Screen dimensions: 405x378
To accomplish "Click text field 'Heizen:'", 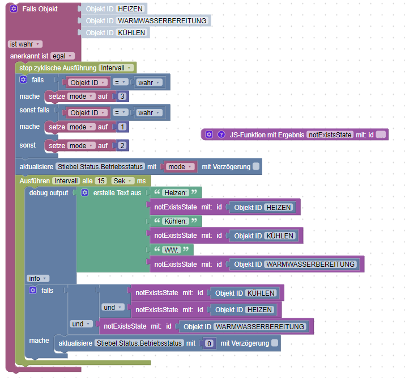I will pos(176,193).
